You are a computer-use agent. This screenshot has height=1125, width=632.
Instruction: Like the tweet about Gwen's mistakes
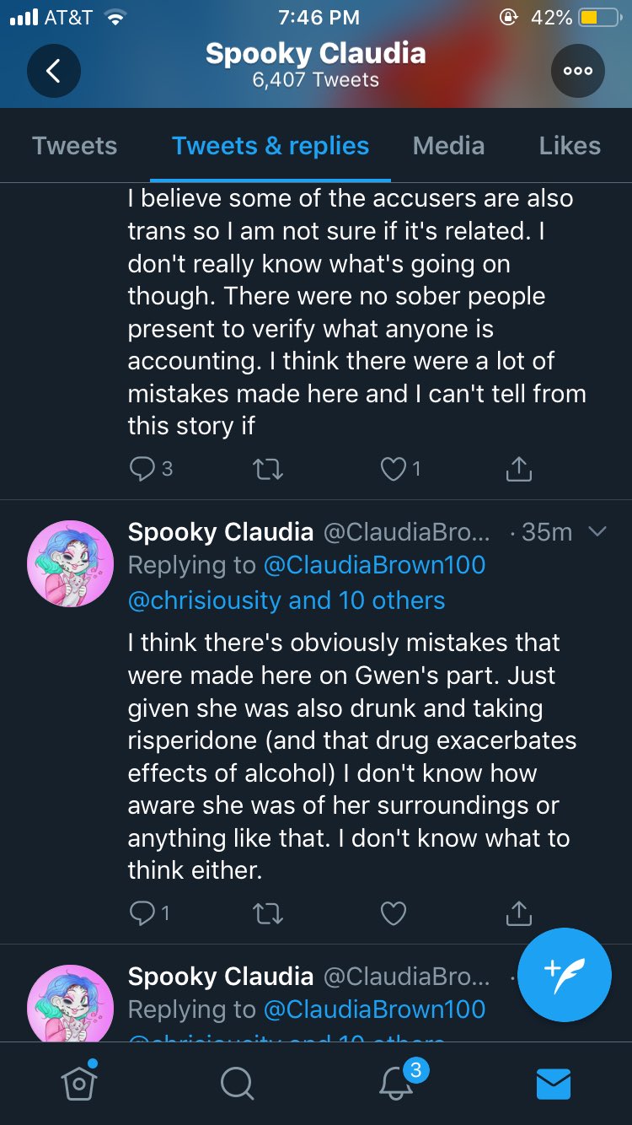coord(394,912)
